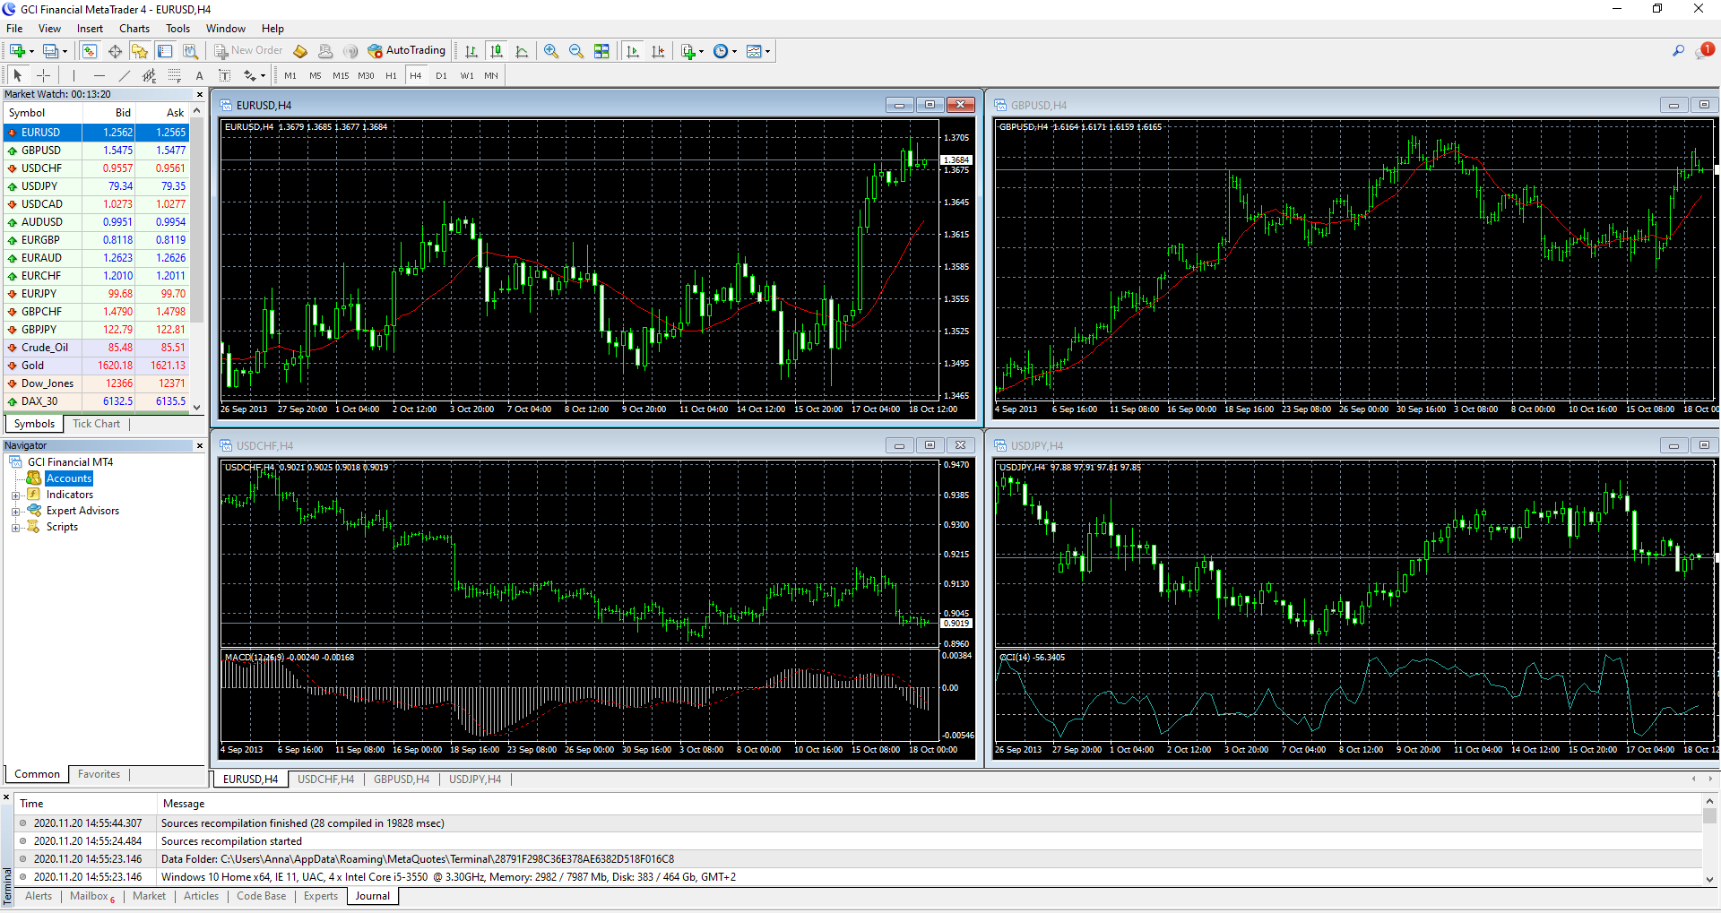Select the Fibonacci Retracement tool

(x=174, y=75)
